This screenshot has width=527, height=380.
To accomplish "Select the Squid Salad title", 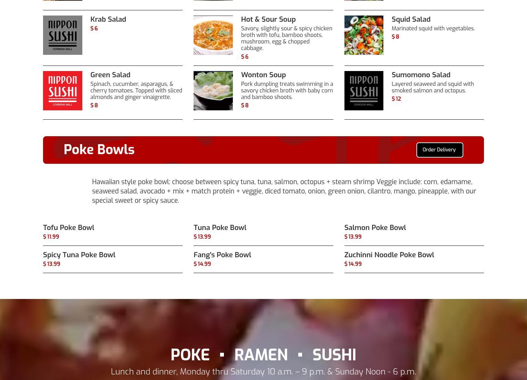I will click(x=411, y=19).
